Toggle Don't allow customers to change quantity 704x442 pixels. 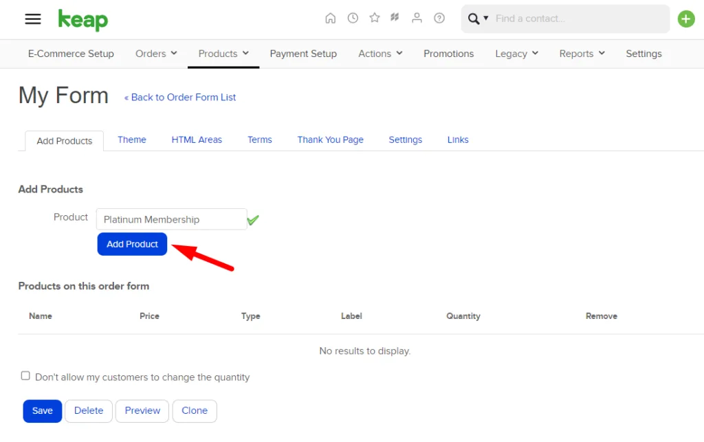coord(25,375)
